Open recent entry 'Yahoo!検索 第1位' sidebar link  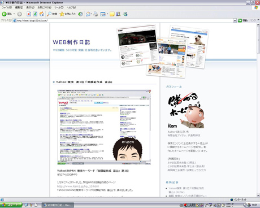186,190
